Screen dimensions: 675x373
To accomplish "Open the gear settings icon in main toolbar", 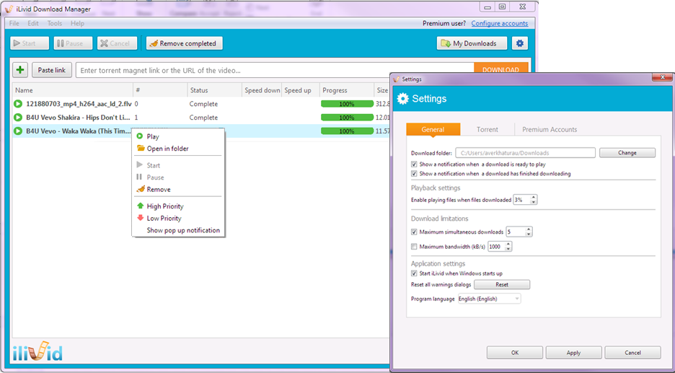I will coord(520,43).
